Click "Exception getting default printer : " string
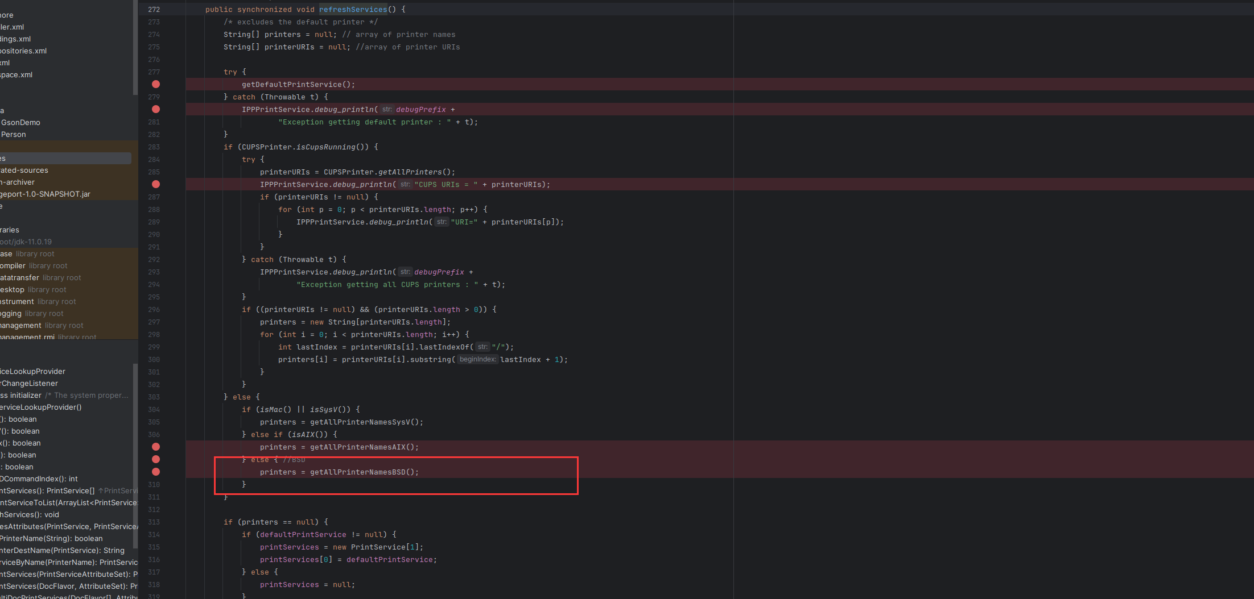This screenshot has width=1254, height=599. pyautogui.click(x=364, y=122)
